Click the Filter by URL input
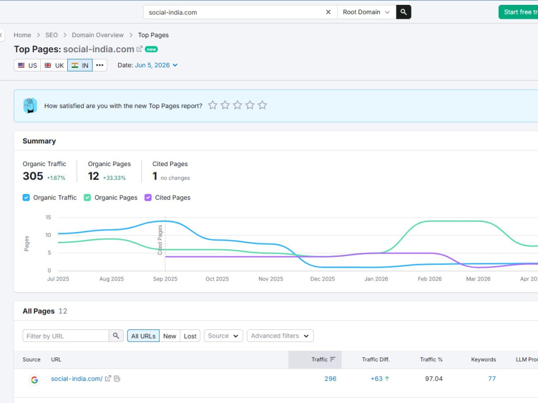Viewport: 538px width, 403px height. 66,336
